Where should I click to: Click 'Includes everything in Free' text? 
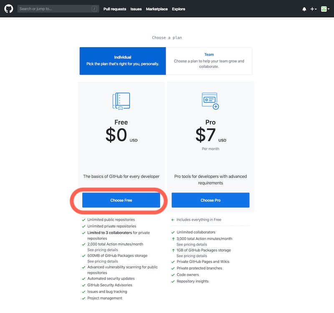pos(199,220)
